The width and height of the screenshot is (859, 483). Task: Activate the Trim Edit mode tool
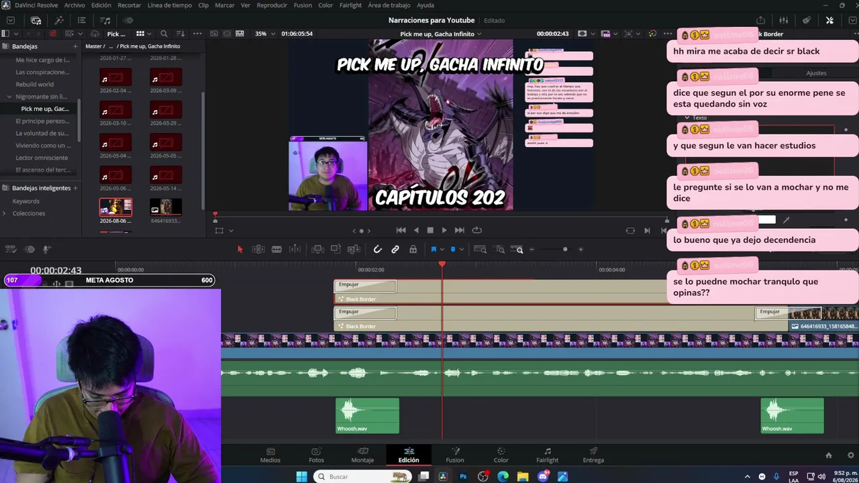[x=258, y=250]
